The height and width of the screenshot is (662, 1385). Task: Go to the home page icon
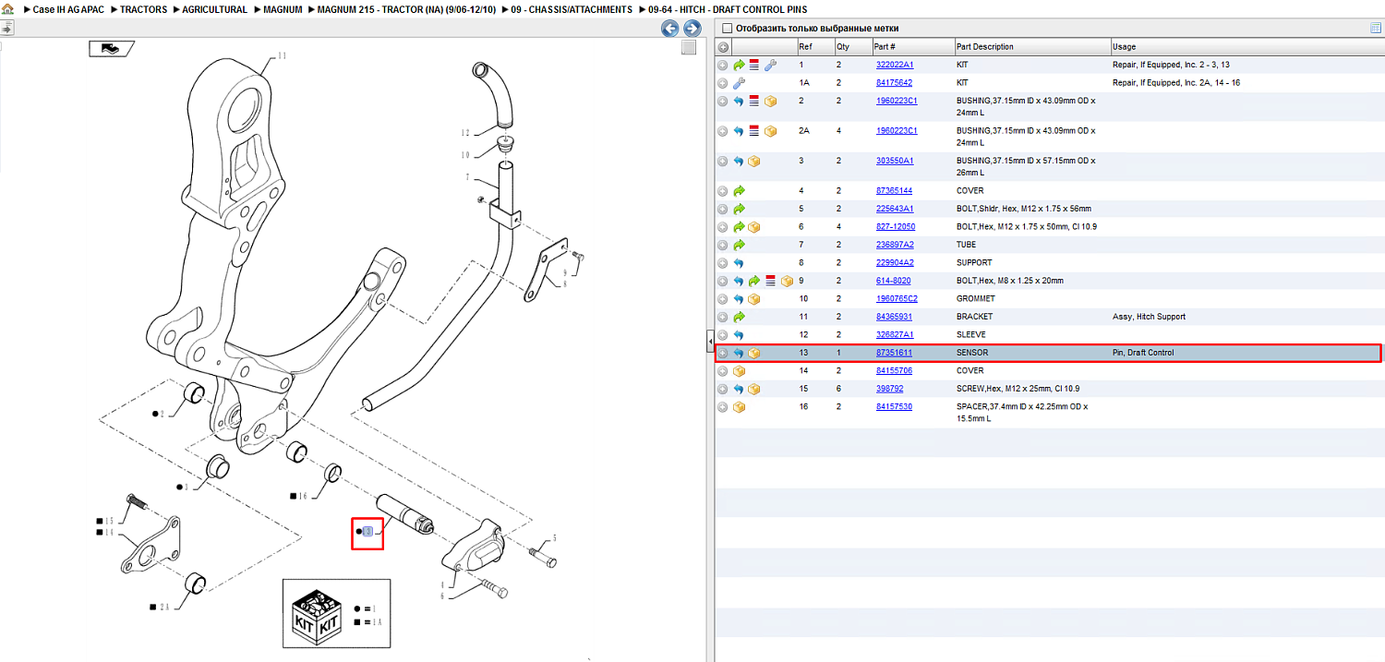tap(7, 9)
